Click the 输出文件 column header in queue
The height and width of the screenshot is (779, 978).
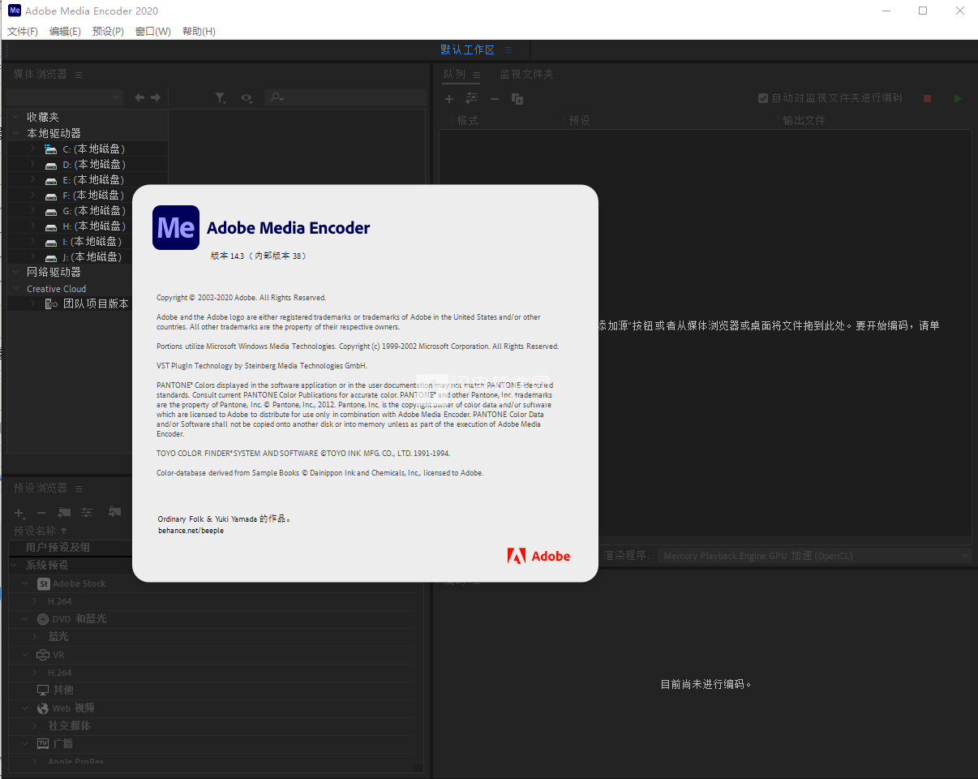(804, 120)
